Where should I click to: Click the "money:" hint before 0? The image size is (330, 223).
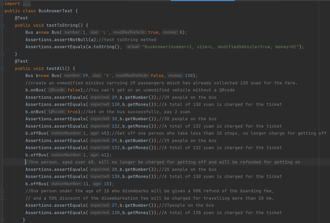coord(170,32)
